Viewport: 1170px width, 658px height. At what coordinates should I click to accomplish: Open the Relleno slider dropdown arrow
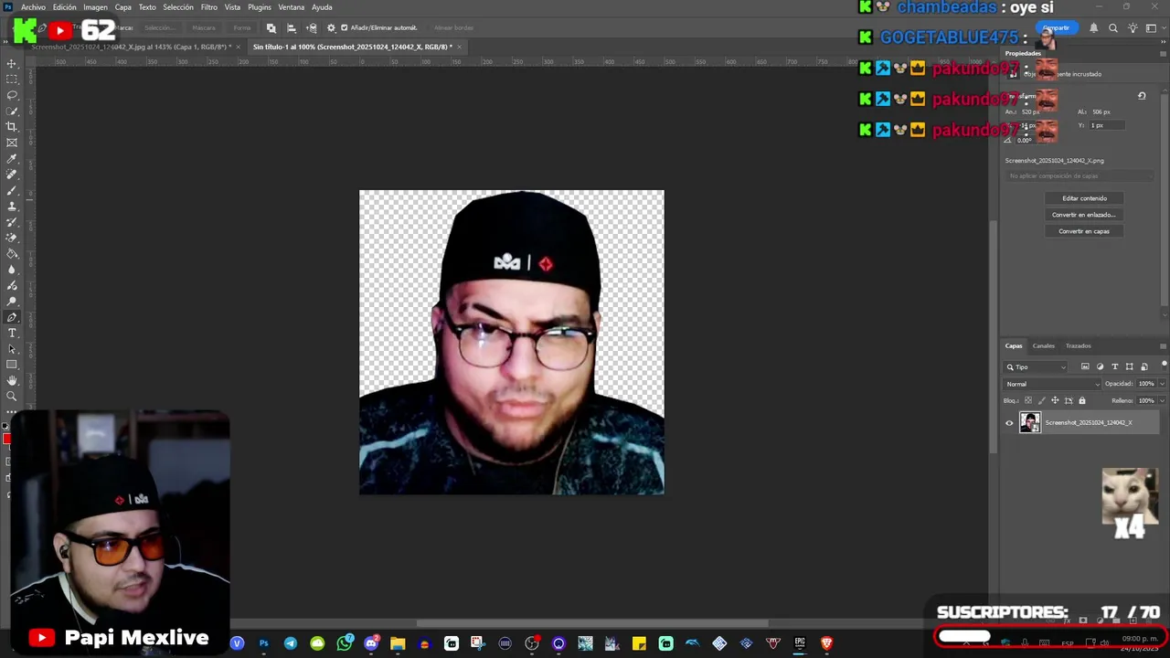coord(1162,400)
